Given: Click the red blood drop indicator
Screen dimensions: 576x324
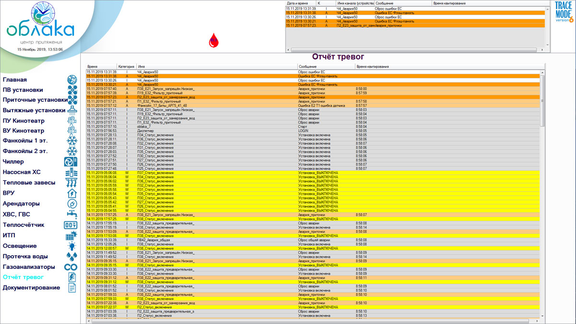Looking at the screenshot, I should pos(214,41).
